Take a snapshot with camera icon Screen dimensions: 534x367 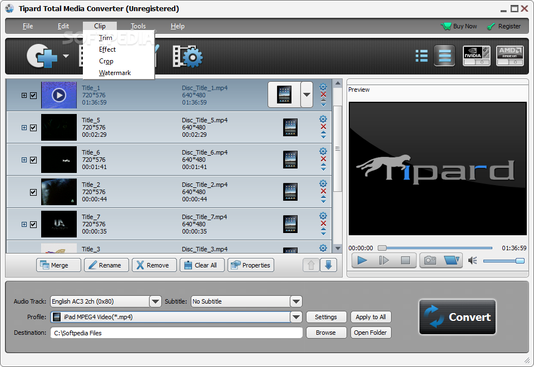430,260
